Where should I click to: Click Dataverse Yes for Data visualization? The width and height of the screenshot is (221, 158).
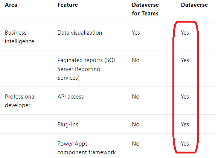click(x=185, y=33)
